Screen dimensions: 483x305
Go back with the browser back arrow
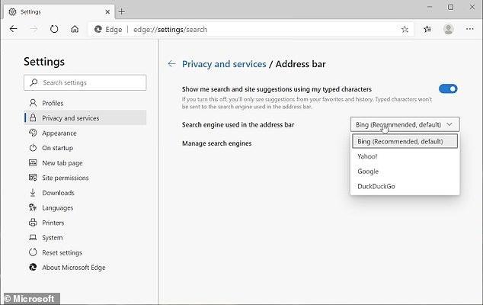[x=13, y=29]
